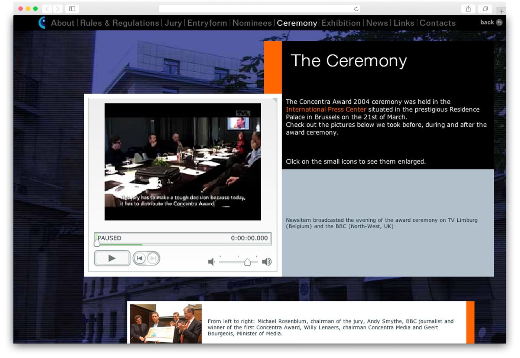
Task: Click the site logo icon
Action: tap(42, 23)
